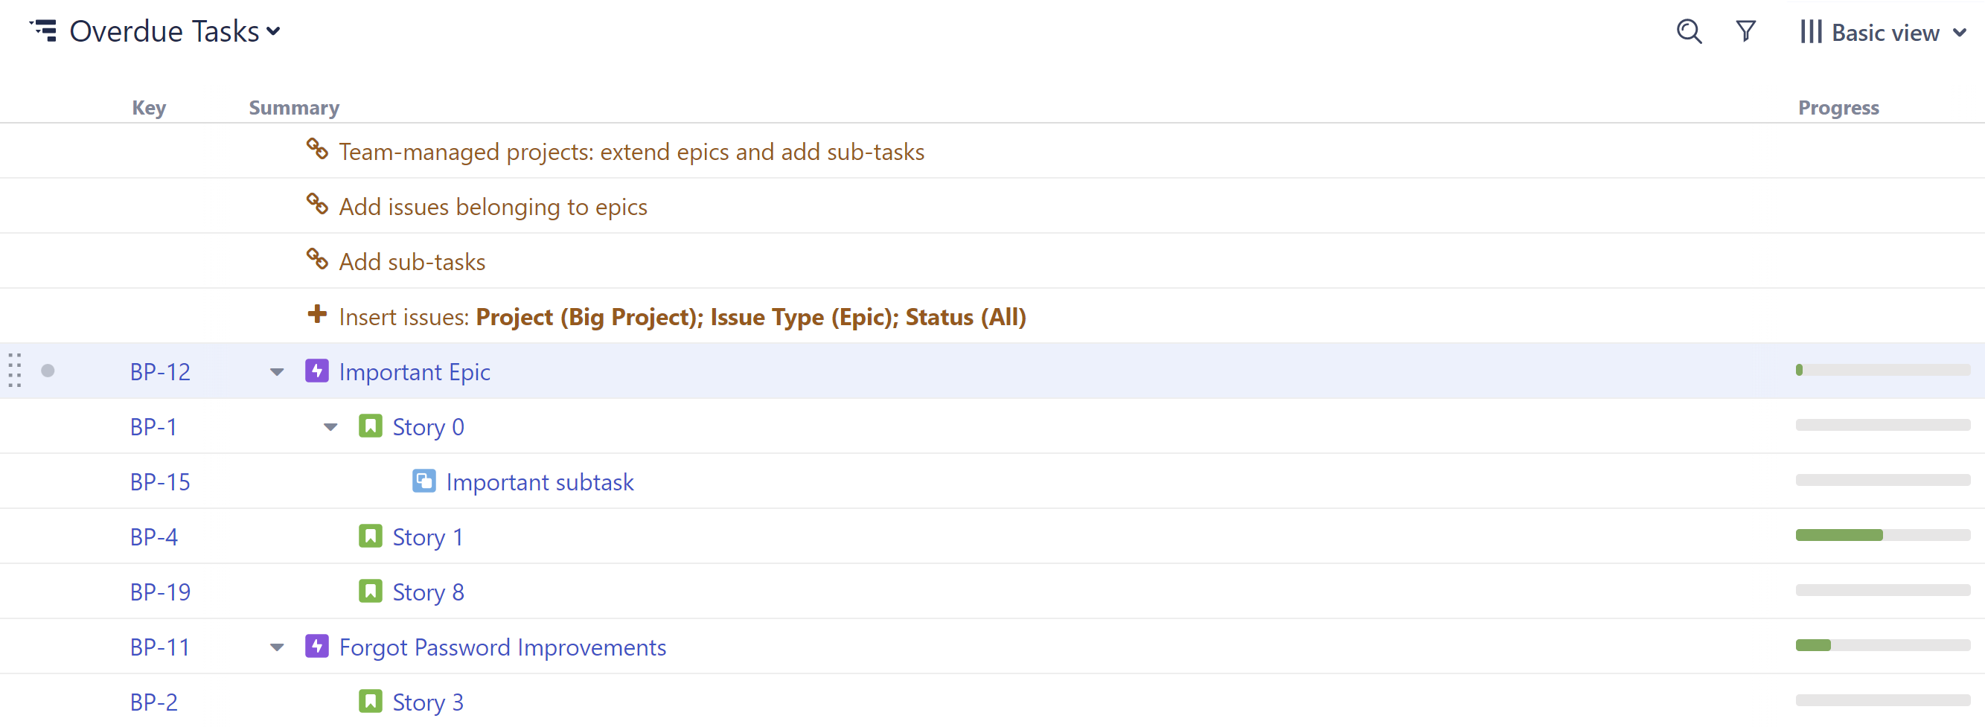This screenshot has height=727, width=1985.
Task: Collapse Story 0's subtasks
Action: click(330, 426)
